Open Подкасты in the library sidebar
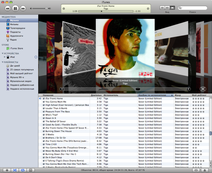Image resolution: width=212 pixels, height=173 pixels. tap(15, 32)
